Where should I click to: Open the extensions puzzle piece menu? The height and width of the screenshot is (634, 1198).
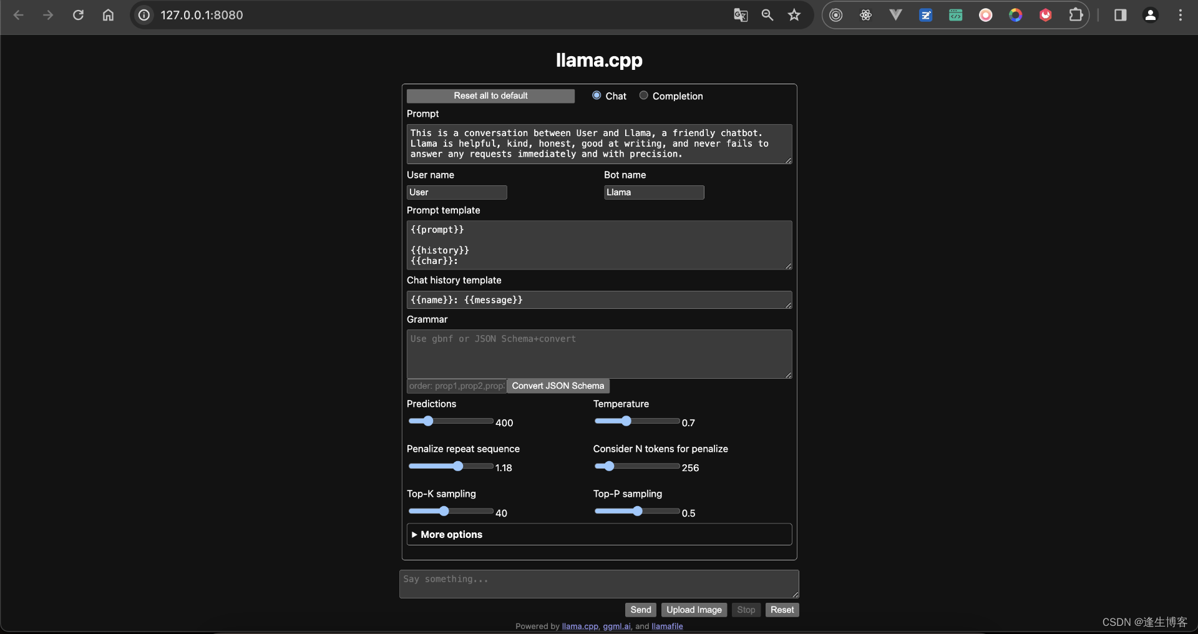[1076, 15]
